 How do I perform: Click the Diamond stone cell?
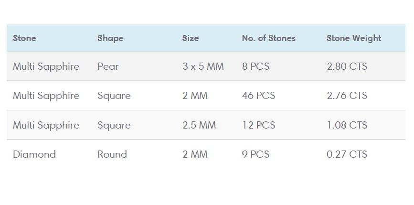[34, 154]
